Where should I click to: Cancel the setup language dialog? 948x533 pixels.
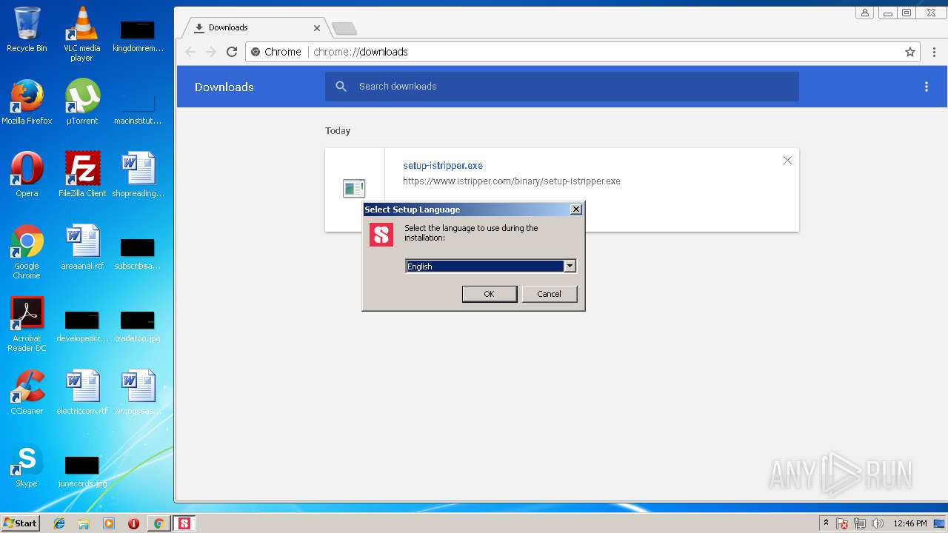click(x=549, y=294)
